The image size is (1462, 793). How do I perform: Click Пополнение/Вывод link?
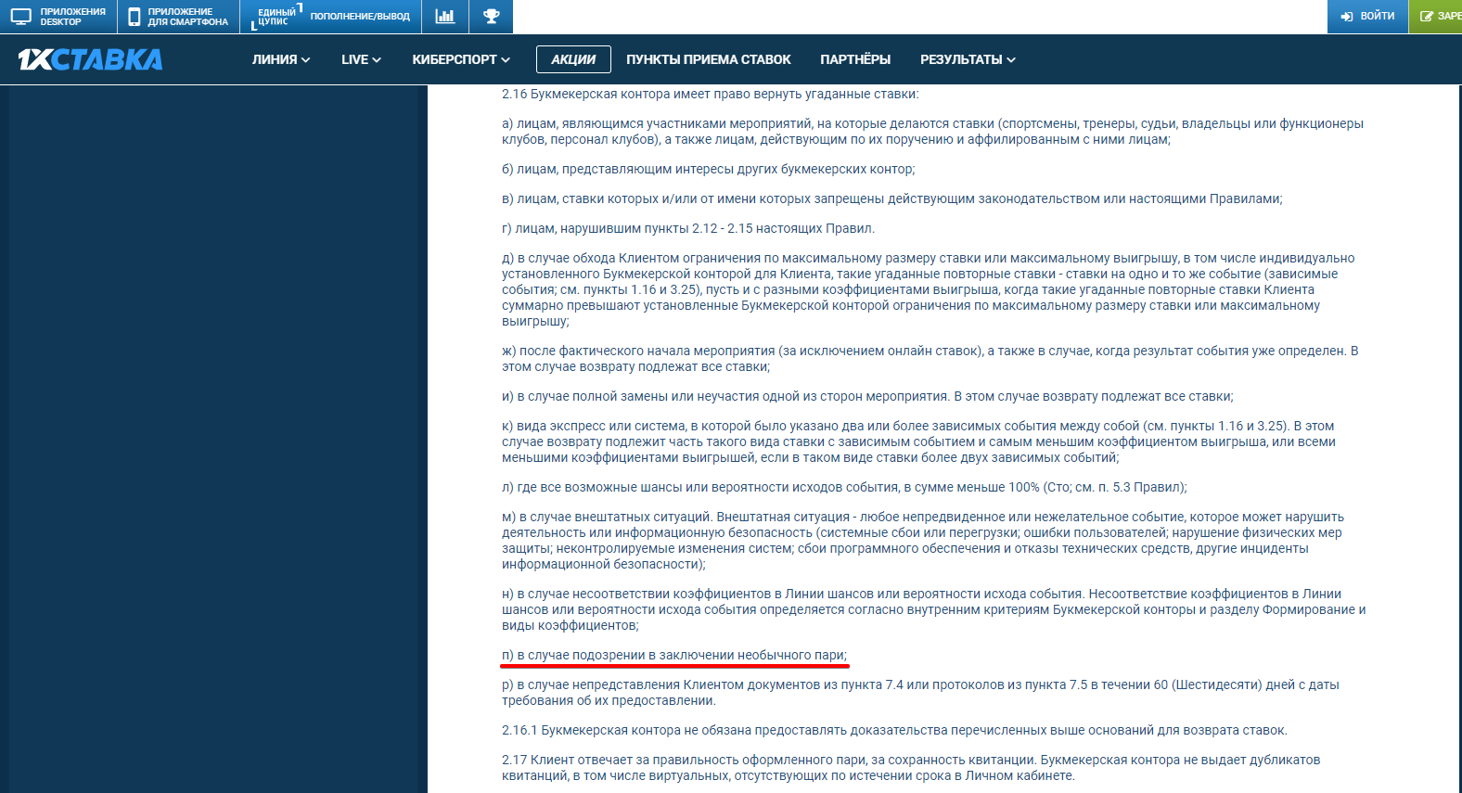pyautogui.click(x=360, y=17)
